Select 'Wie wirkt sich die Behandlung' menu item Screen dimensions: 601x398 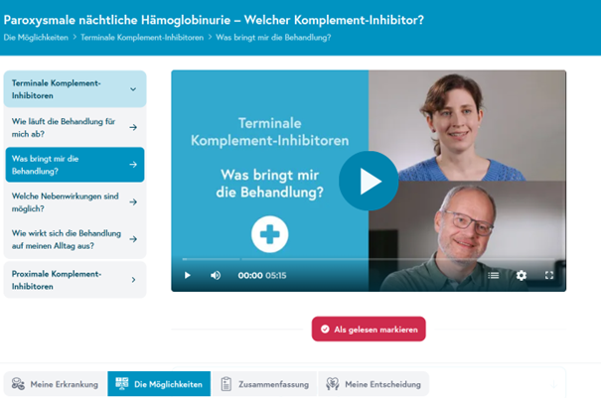pyautogui.click(x=75, y=239)
